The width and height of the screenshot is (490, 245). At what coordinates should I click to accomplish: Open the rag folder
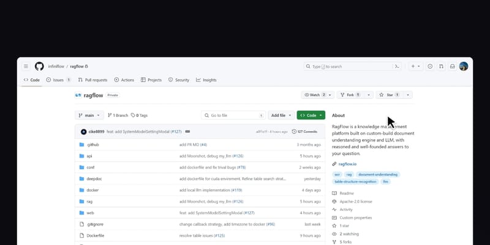pos(89,202)
